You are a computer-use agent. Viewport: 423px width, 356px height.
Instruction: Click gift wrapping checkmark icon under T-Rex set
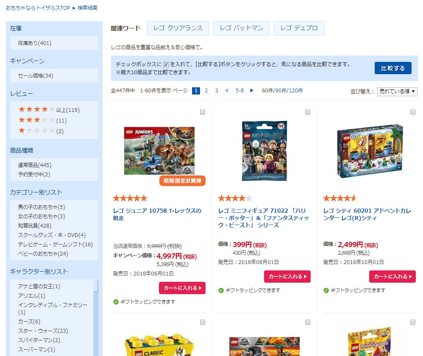coord(116,302)
